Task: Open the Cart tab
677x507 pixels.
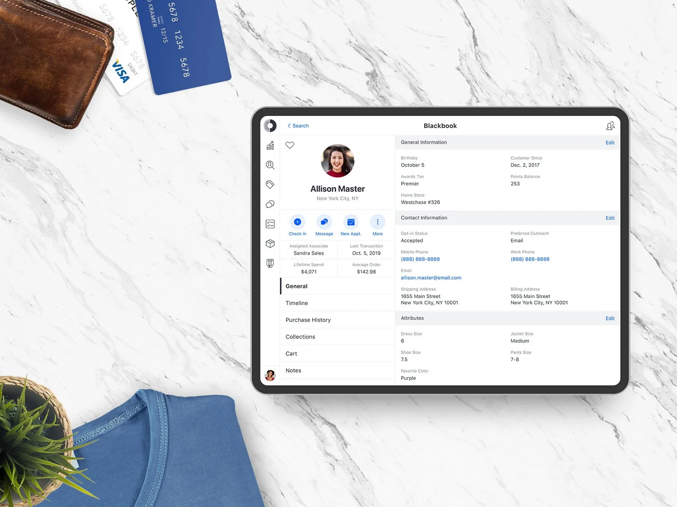Action: [338, 354]
